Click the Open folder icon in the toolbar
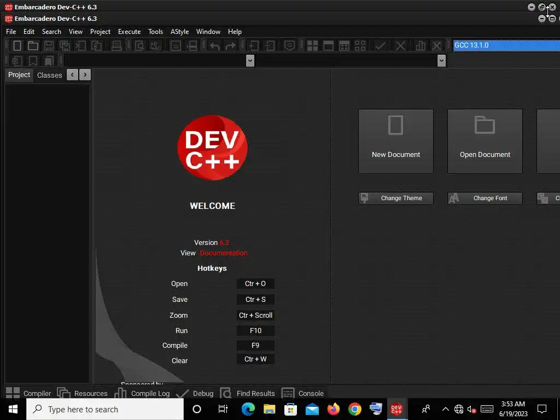This screenshot has width=560, height=420. click(33, 46)
